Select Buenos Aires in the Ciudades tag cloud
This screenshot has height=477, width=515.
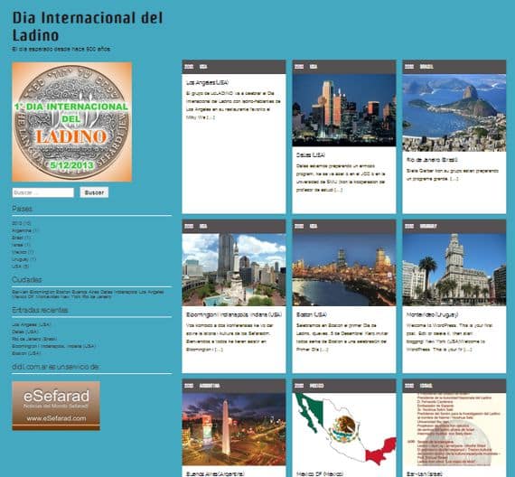tap(85, 292)
